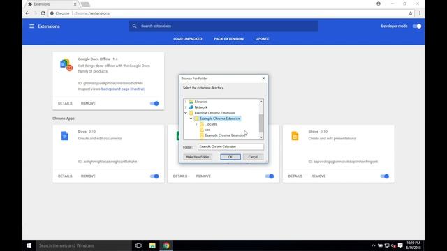Click the Extensions tab title
Viewport: 447px width, 251px height.
click(42, 4)
